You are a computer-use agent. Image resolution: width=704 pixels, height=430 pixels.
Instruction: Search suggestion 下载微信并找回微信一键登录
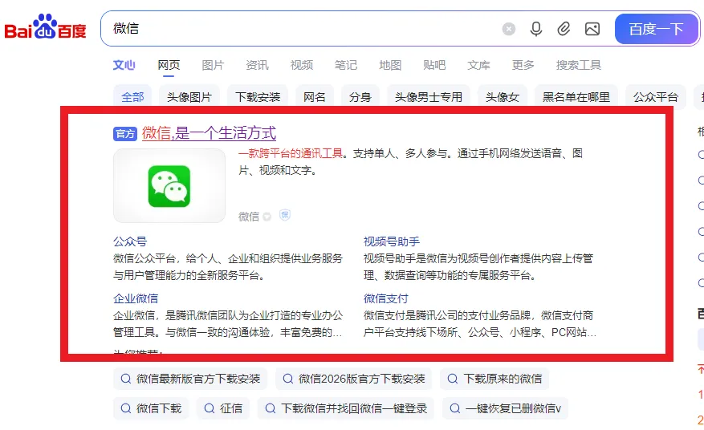(x=346, y=408)
